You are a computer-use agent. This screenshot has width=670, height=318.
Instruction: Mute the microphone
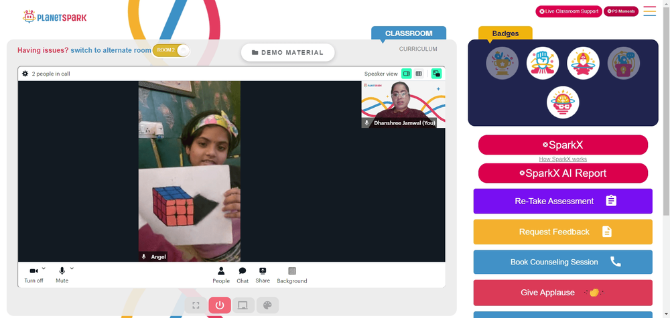[62, 274]
